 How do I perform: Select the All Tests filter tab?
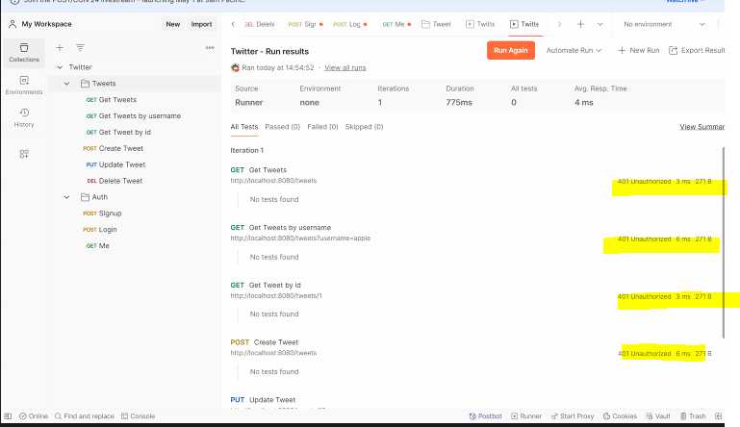coord(244,127)
